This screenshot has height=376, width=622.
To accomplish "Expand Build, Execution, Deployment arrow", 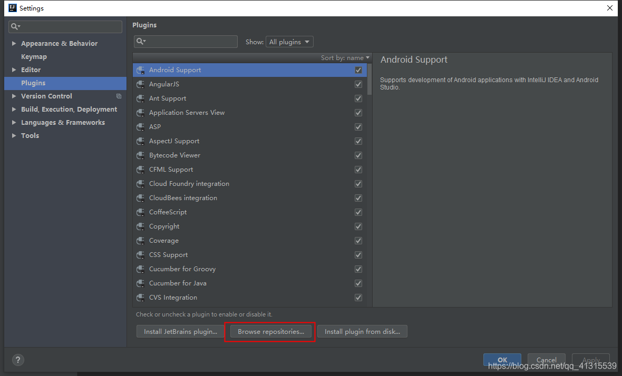I will pyautogui.click(x=14, y=110).
